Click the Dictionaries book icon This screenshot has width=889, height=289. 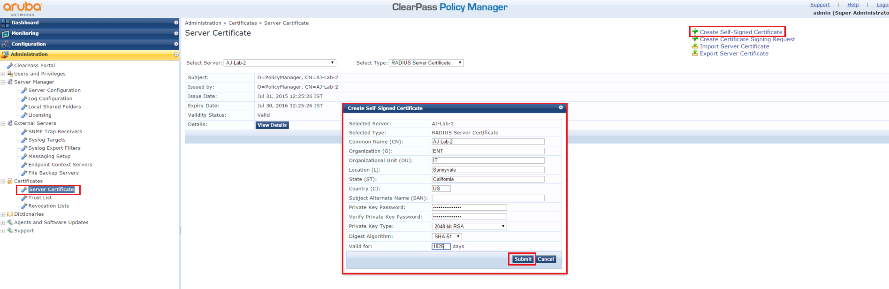point(10,214)
